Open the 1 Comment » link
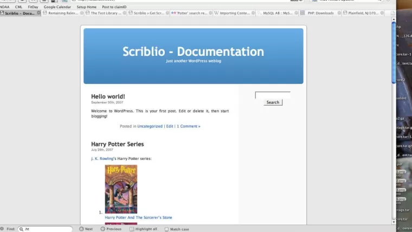This screenshot has width=412, height=232. click(x=189, y=126)
